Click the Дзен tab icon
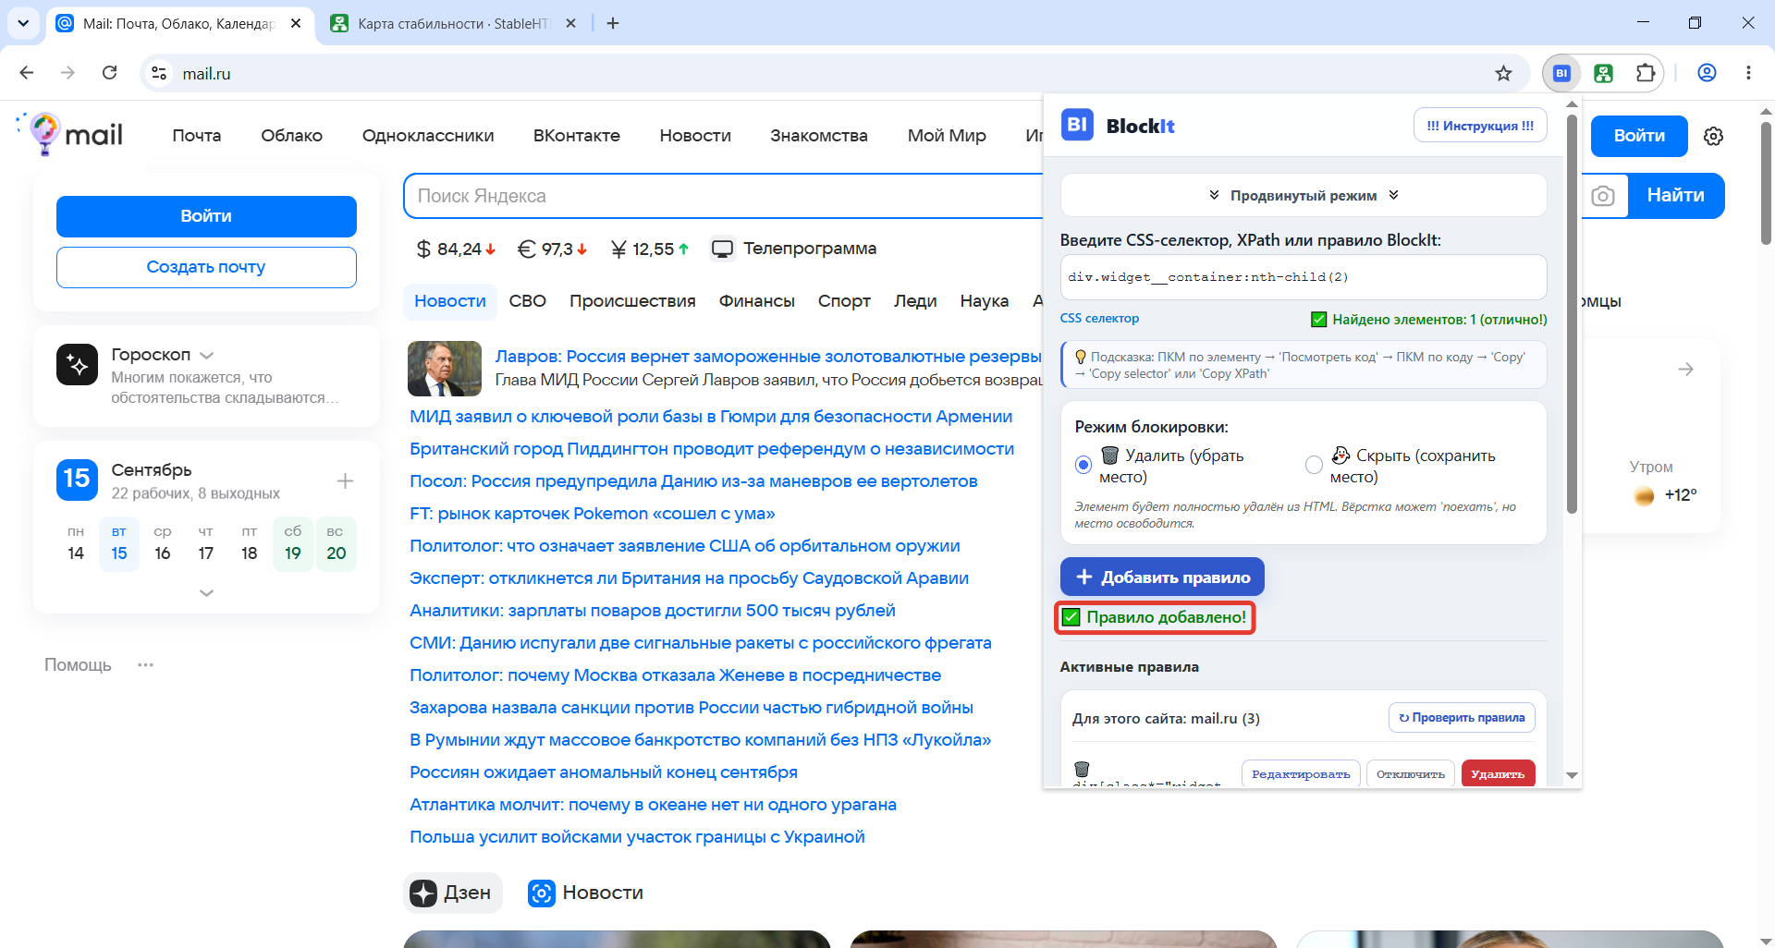 point(423,893)
